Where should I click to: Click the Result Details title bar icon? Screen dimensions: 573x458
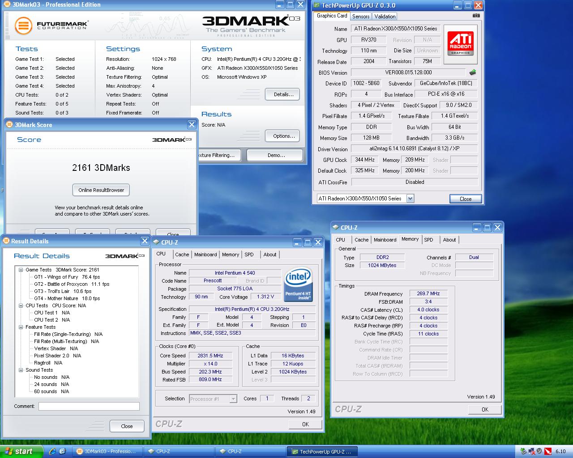click(6, 241)
